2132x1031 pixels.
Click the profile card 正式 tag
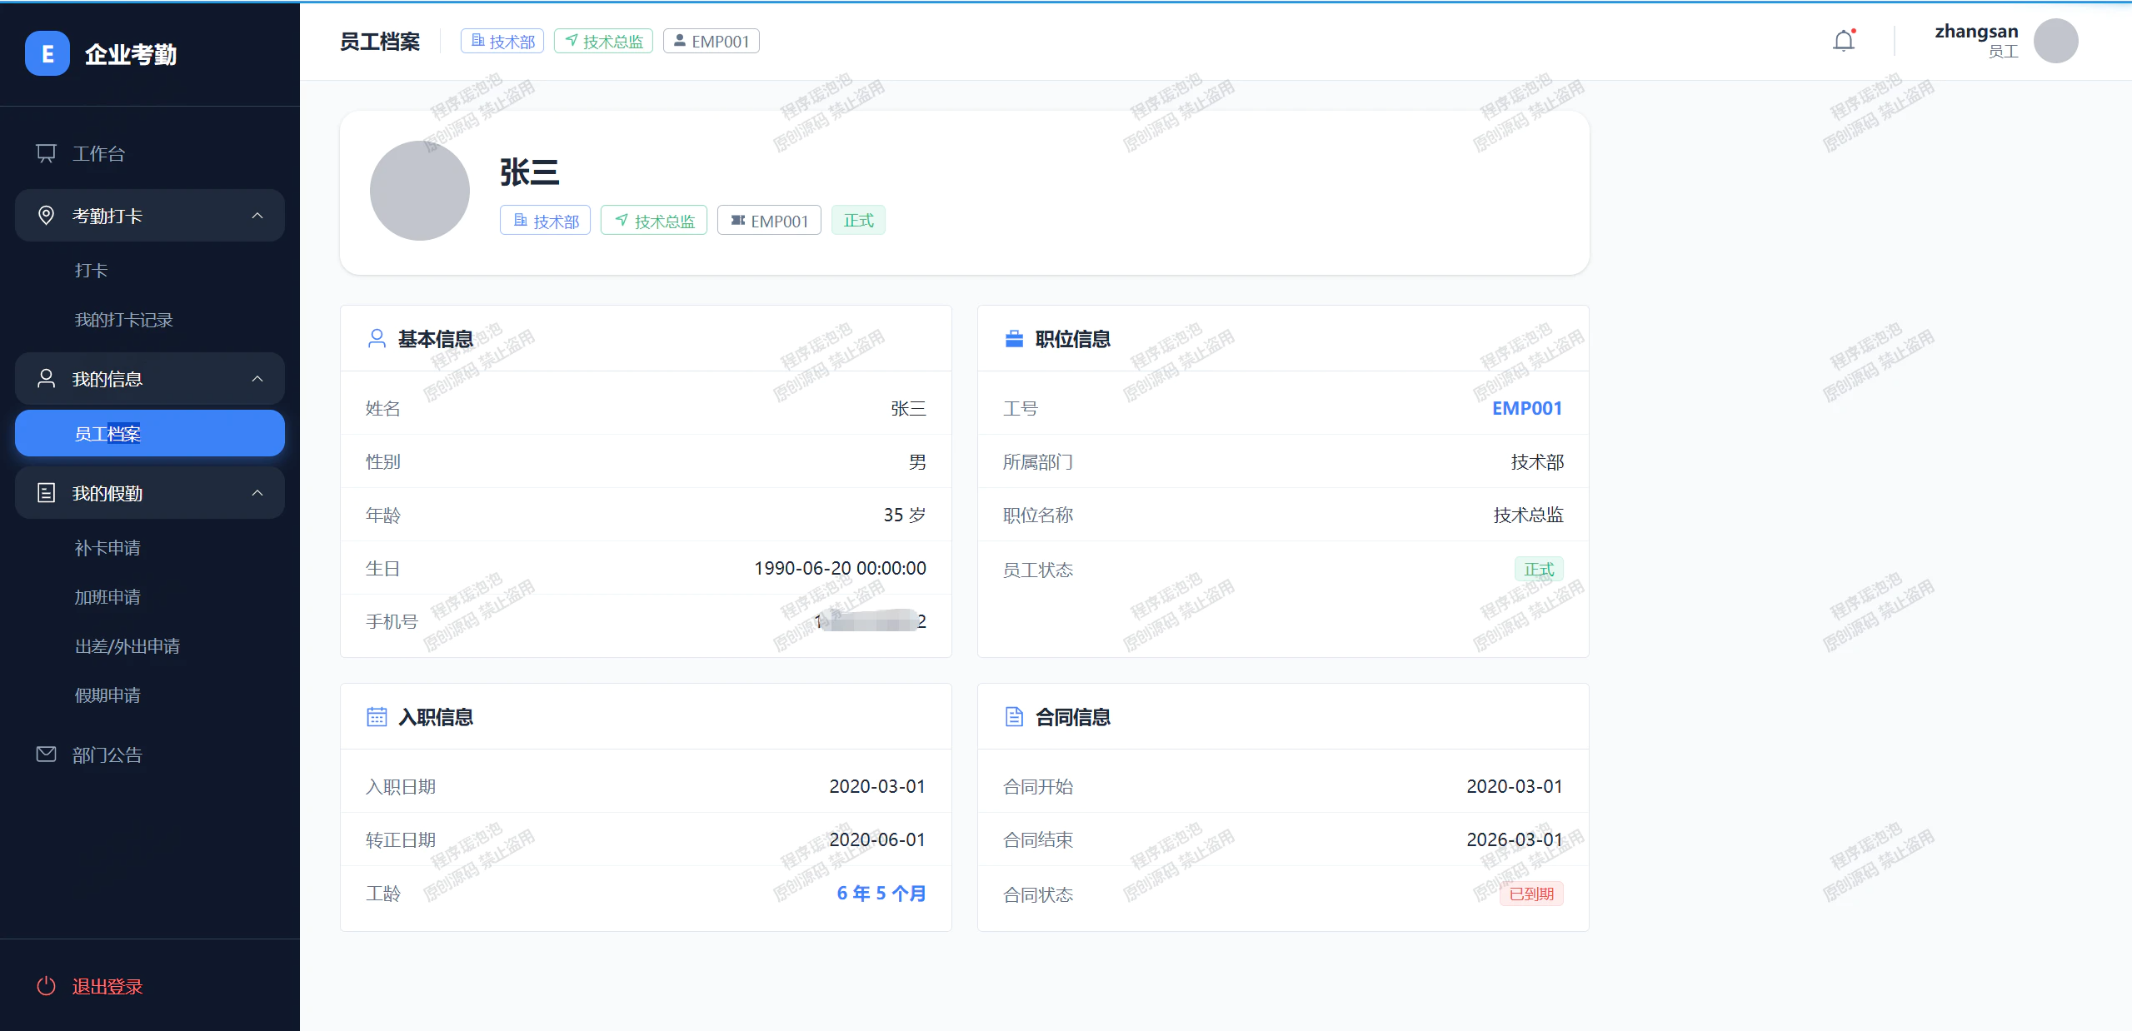pos(858,220)
